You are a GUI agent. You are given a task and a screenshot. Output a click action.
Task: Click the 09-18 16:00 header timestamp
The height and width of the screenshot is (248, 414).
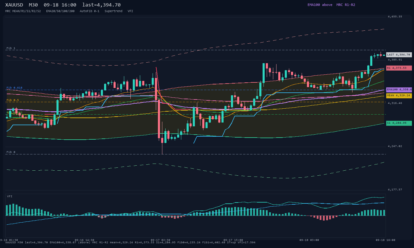click(60, 5)
